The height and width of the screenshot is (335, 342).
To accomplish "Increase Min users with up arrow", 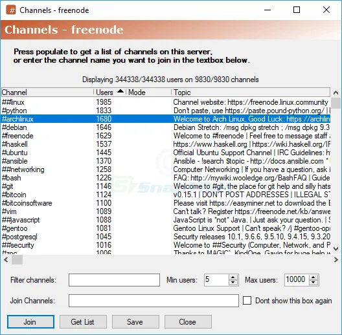I will coord(233,277).
